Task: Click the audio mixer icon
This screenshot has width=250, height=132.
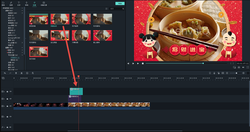Action: 219,73
